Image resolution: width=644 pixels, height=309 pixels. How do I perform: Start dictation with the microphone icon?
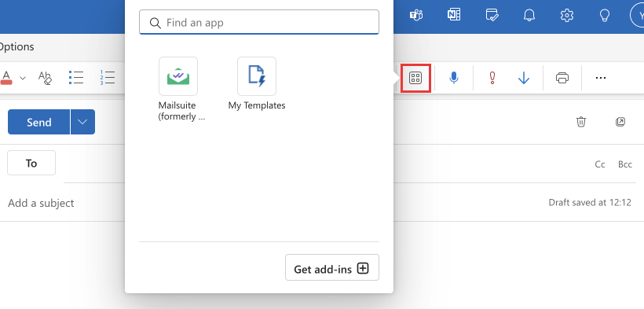tap(453, 78)
